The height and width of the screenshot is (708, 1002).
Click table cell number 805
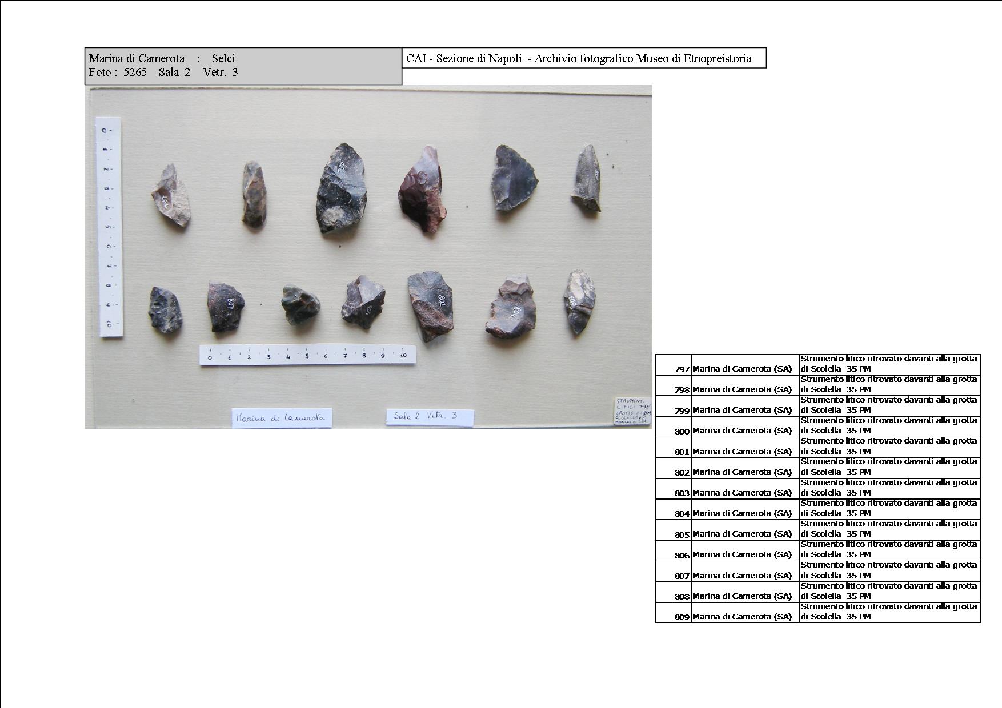[674, 530]
